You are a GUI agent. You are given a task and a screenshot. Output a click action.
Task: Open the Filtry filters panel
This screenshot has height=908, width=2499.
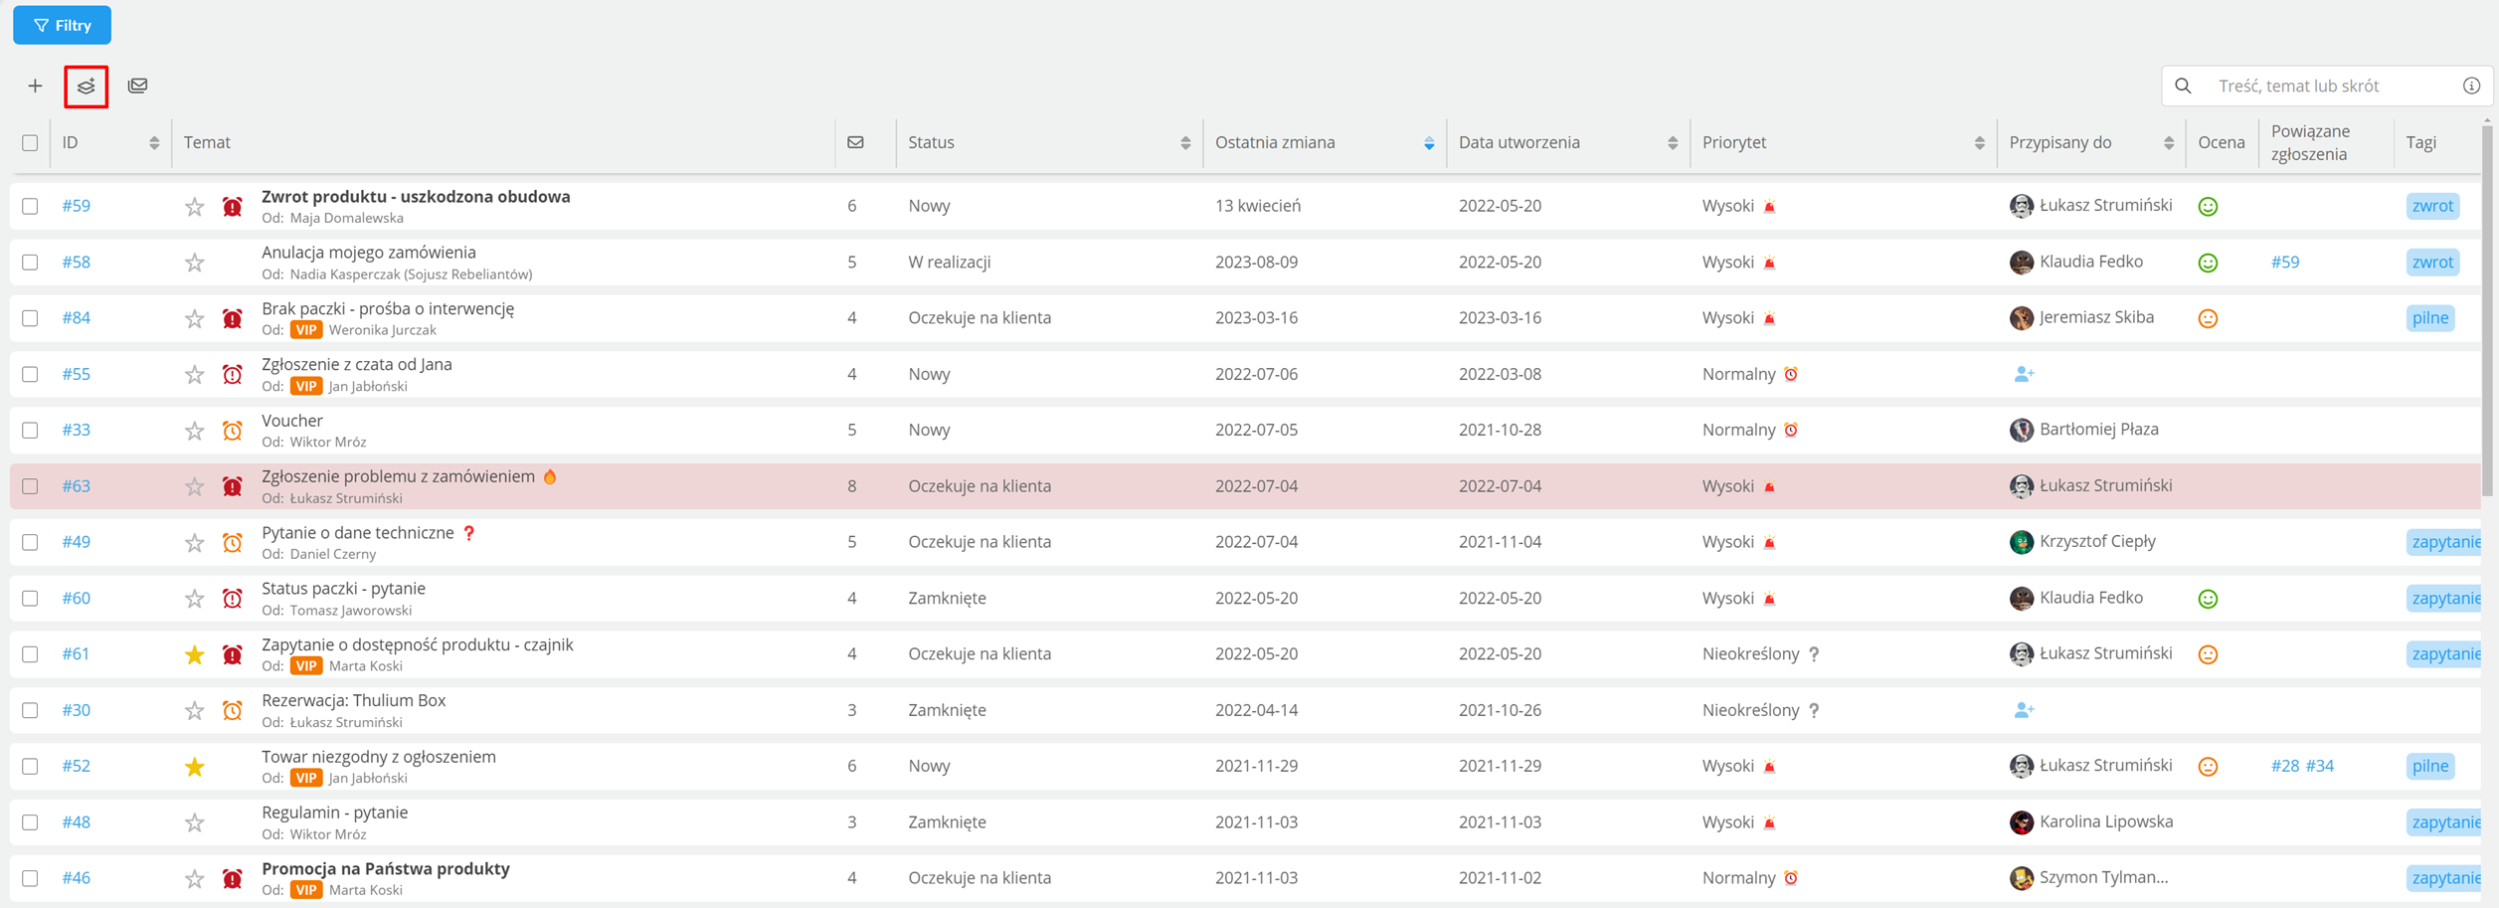pyautogui.click(x=62, y=25)
